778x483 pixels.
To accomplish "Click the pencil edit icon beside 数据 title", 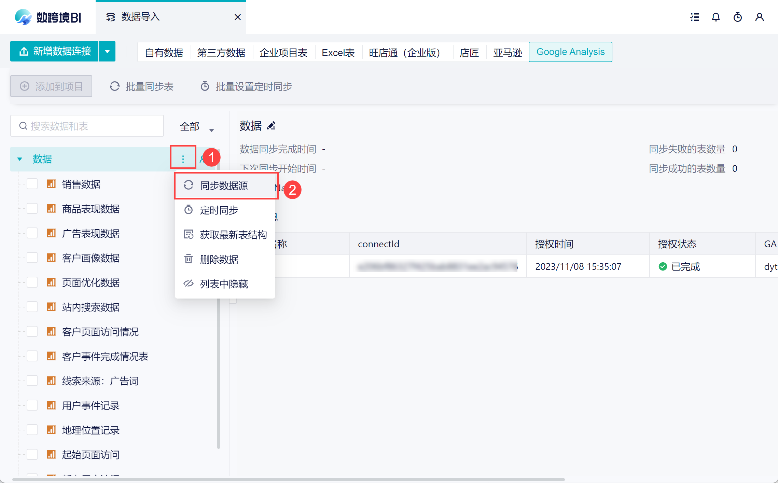I will [x=272, y=126].
